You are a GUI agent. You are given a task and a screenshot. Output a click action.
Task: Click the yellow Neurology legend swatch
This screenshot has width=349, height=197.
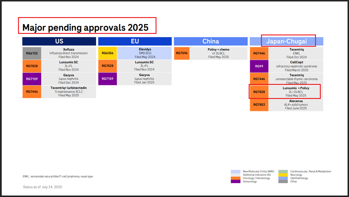pos(283,175)
